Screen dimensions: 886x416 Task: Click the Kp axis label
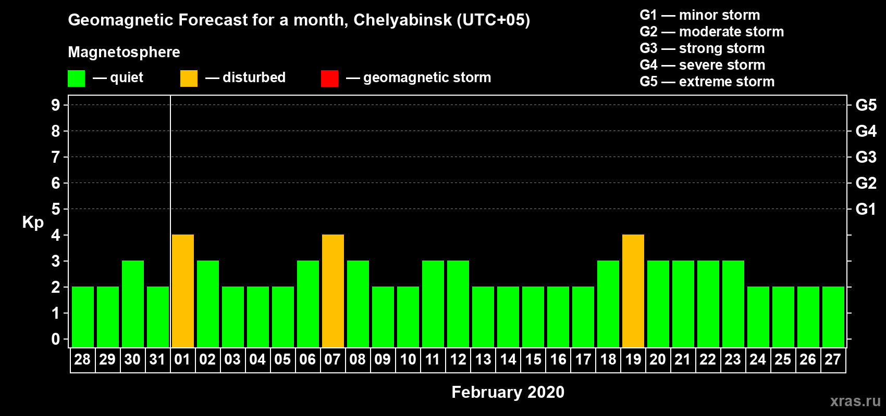tap(33, 223)
